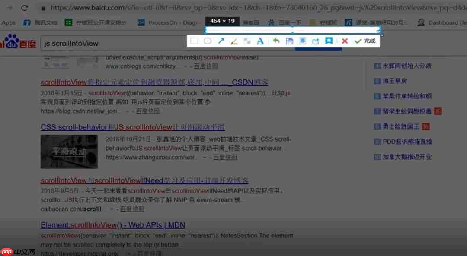The image size is (467, 256).
Task: Select the arrow annotation tool
Action: pos(221,41)
